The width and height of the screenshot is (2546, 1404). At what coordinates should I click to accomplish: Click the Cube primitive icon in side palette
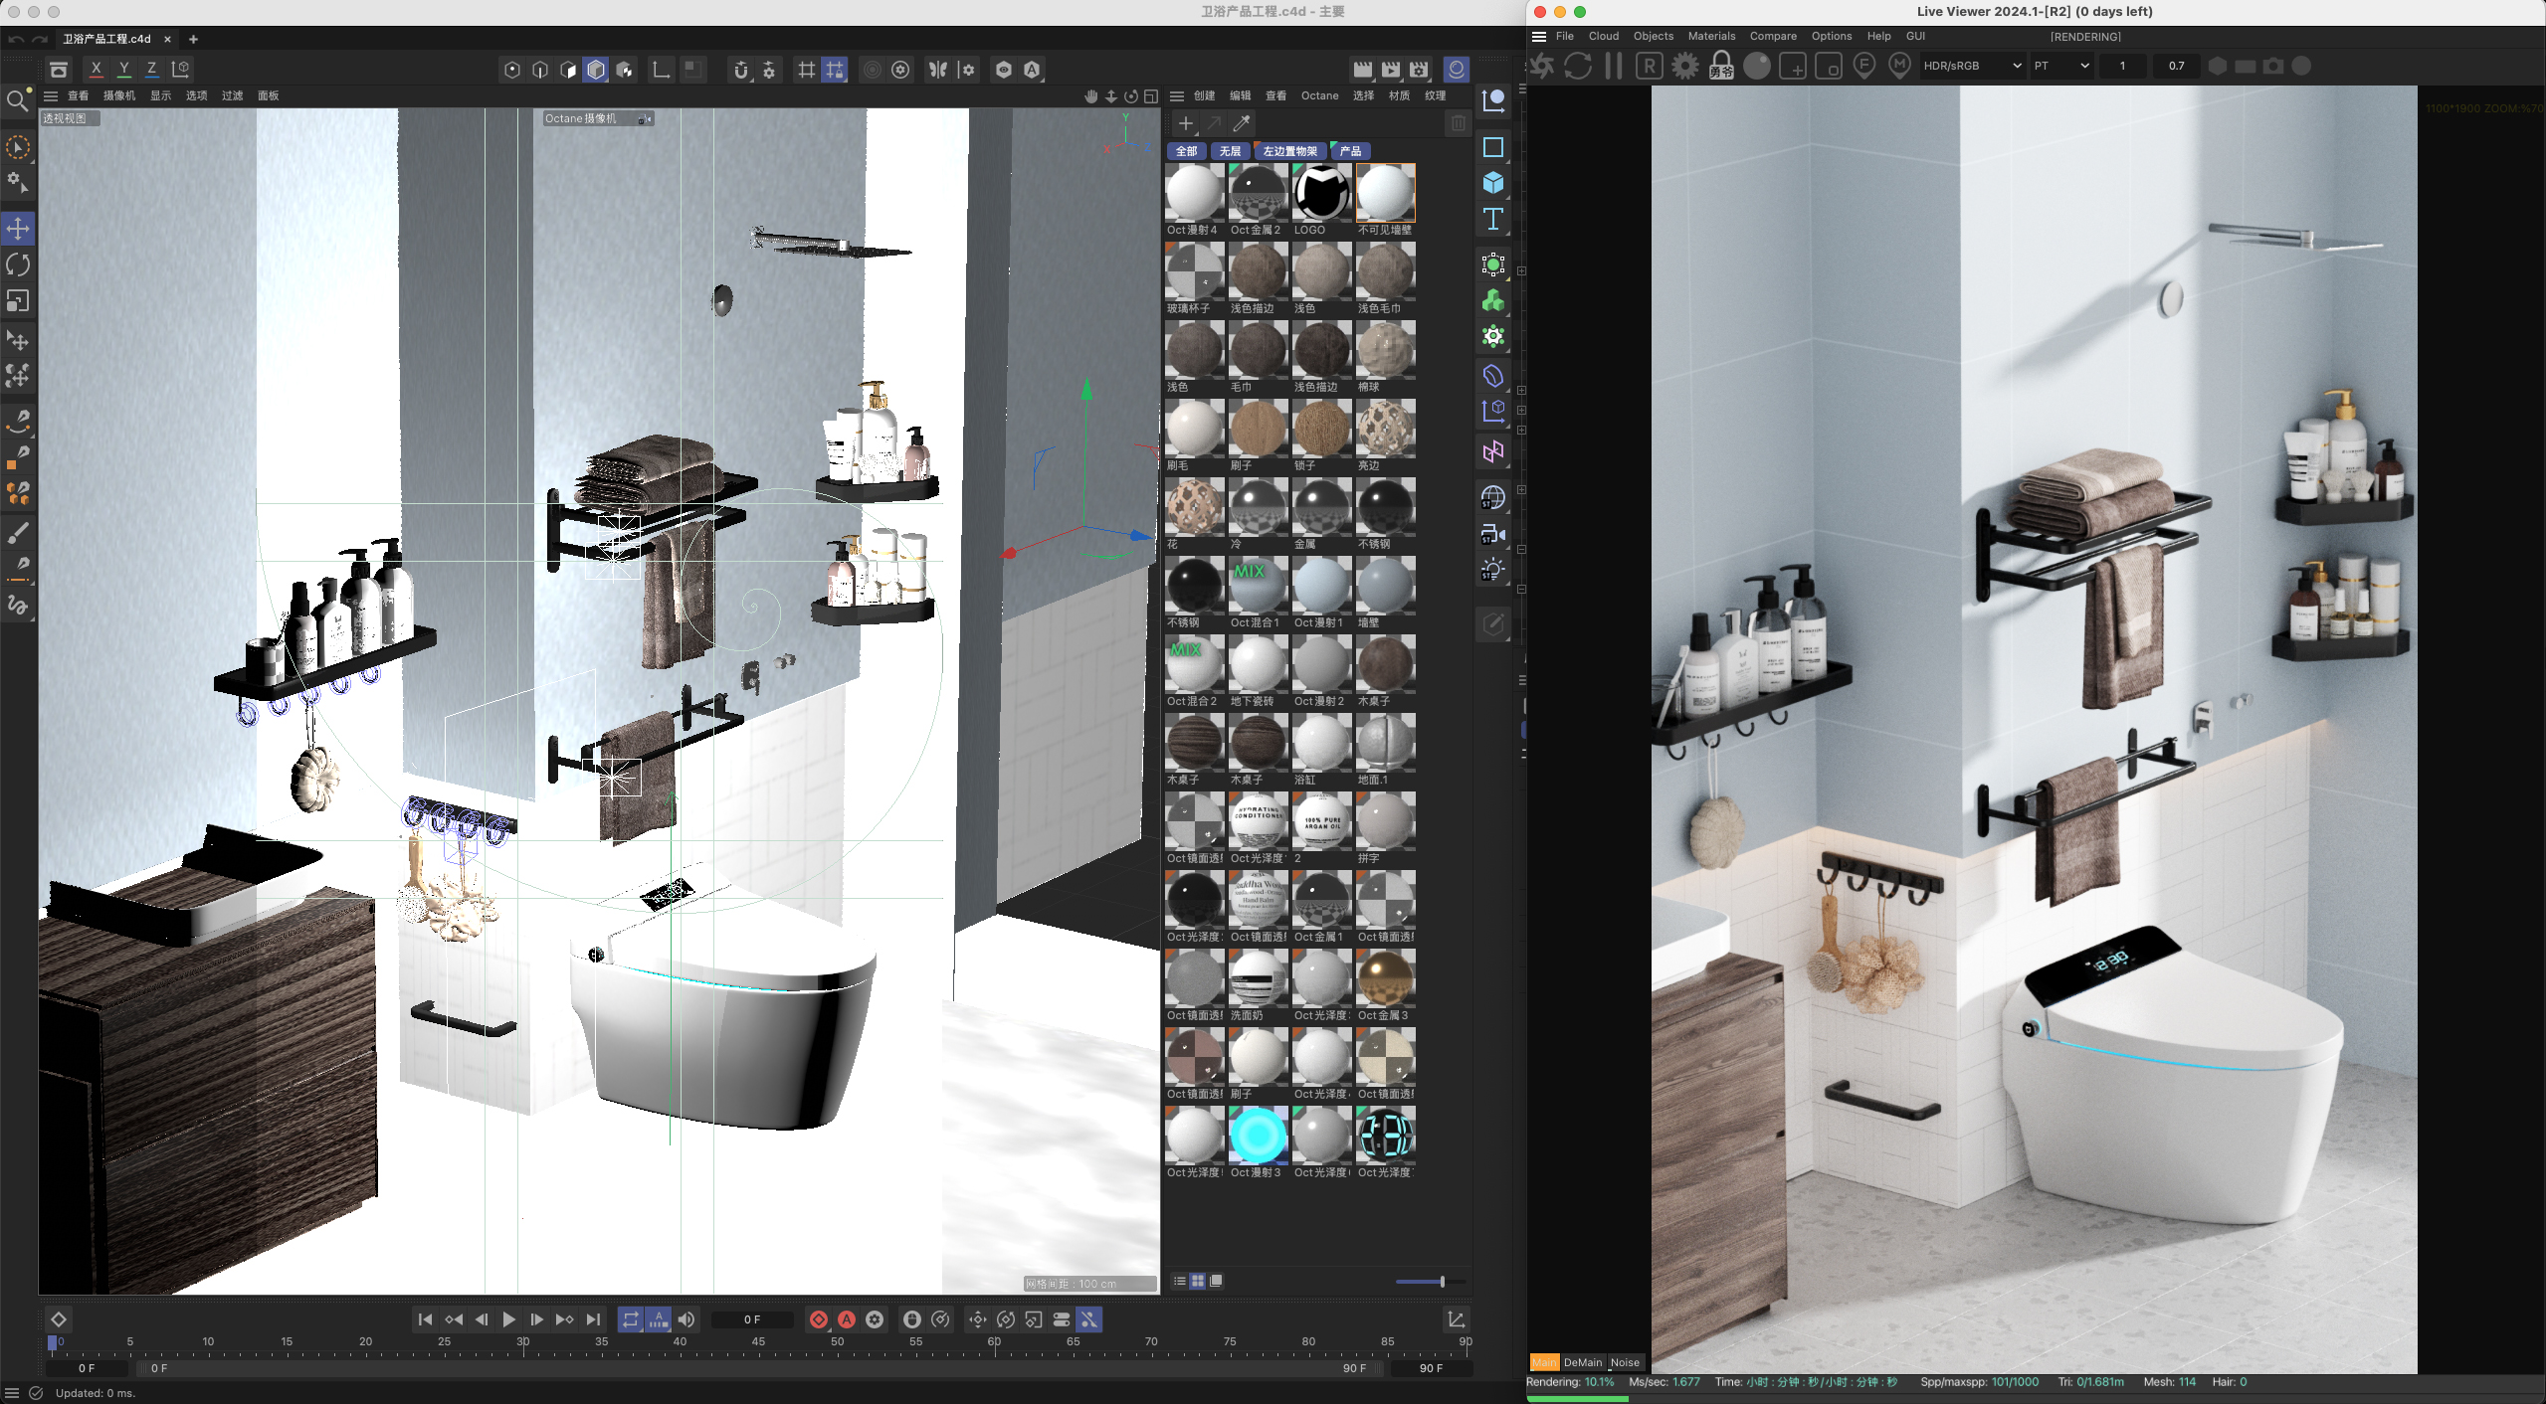(1492, 183)
